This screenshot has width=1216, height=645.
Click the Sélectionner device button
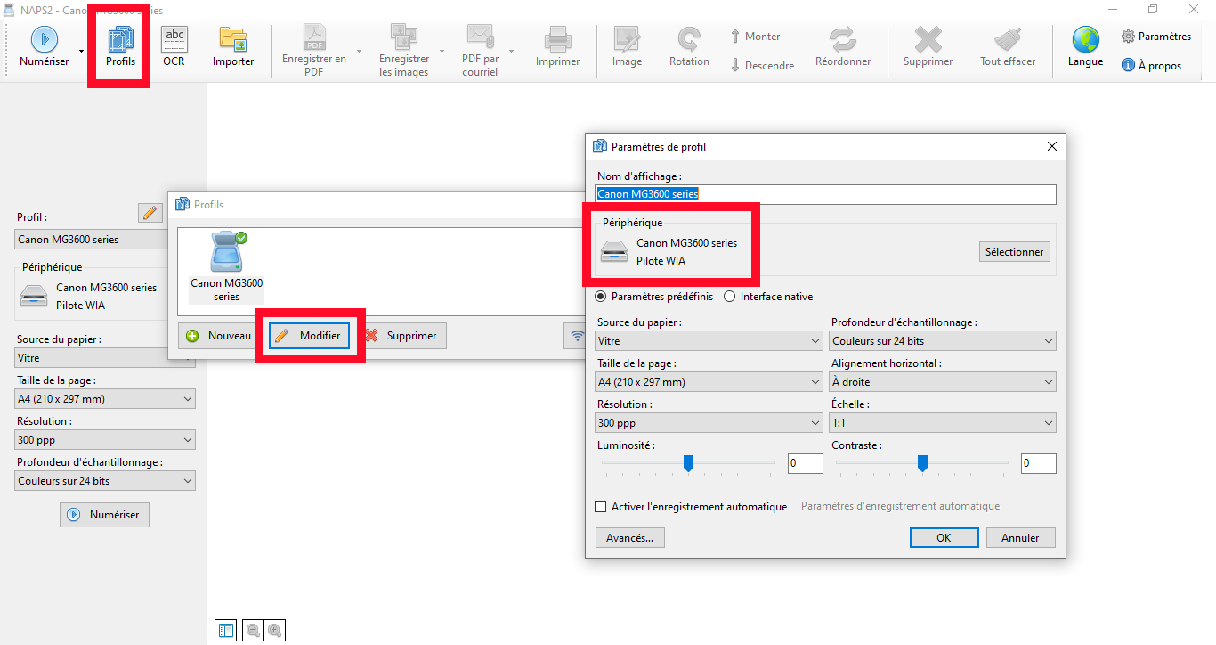click(x=1014, y=252)
